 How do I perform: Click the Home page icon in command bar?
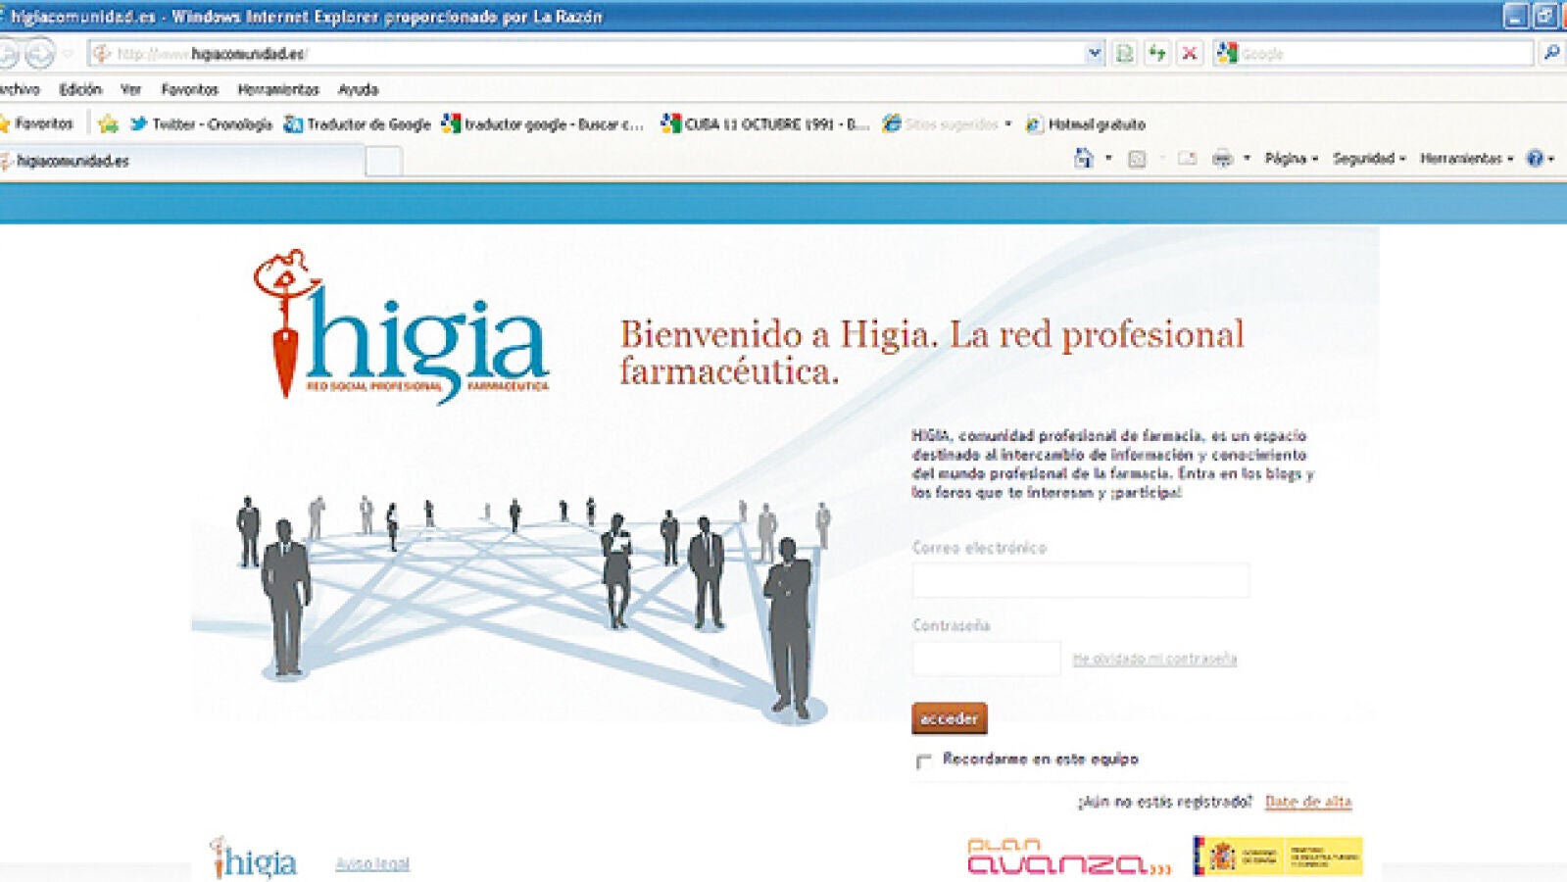[1084, 158]
